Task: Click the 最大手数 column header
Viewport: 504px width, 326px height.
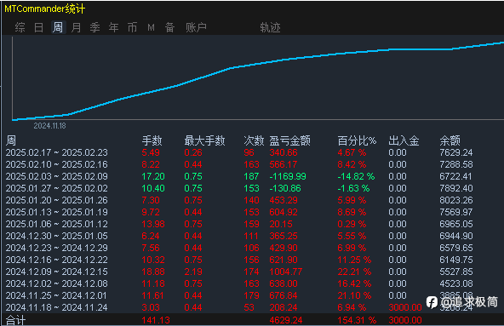Action: tap(204, 140)
